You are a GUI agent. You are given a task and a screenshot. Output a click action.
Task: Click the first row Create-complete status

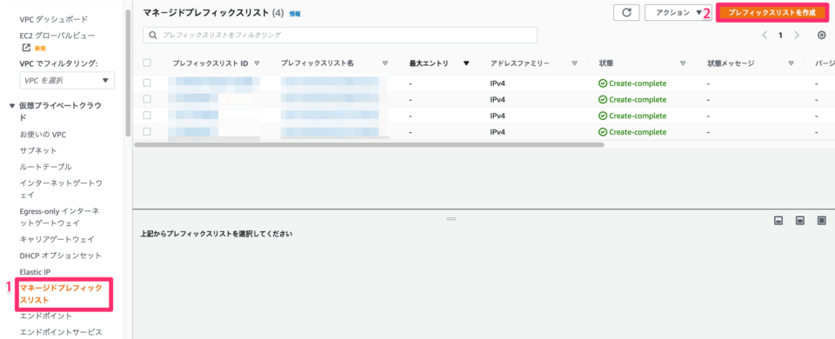click(632, 83)
